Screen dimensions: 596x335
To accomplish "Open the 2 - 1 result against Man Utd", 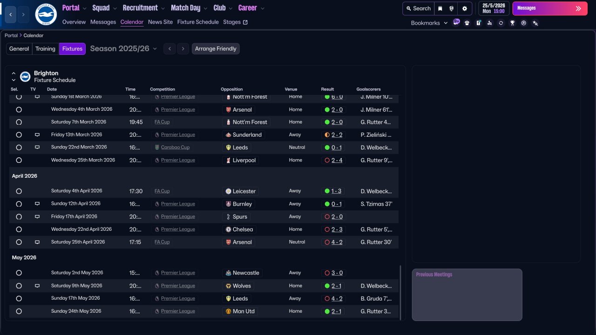I will tap(336, 311).
